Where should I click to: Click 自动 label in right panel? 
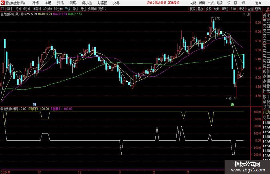point(266,112)
